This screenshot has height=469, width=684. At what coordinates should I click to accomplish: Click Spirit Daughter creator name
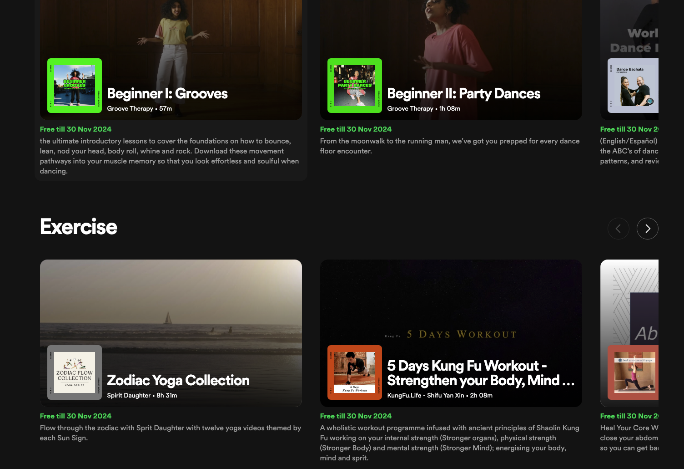129,395
